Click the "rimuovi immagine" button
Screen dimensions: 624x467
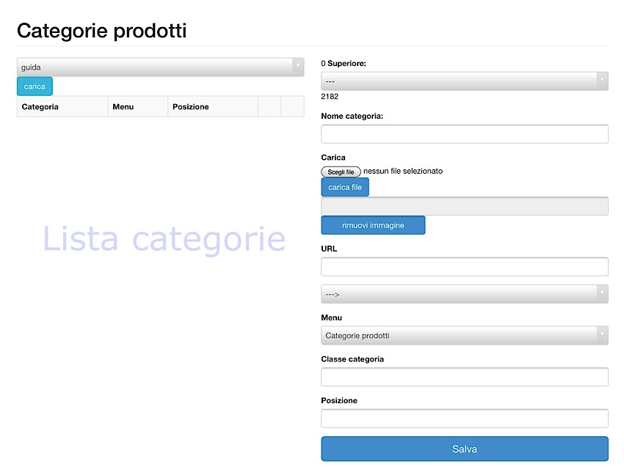pos(373,225)
